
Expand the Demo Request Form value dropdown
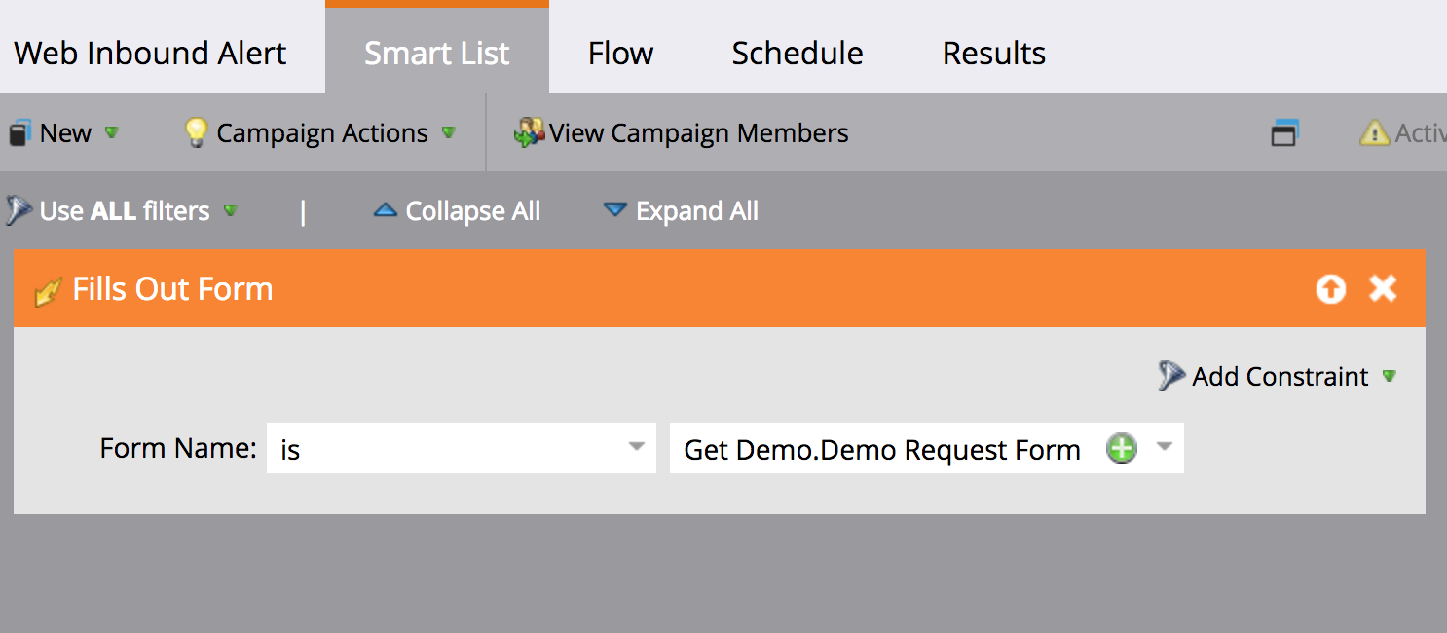[1164, 448]
